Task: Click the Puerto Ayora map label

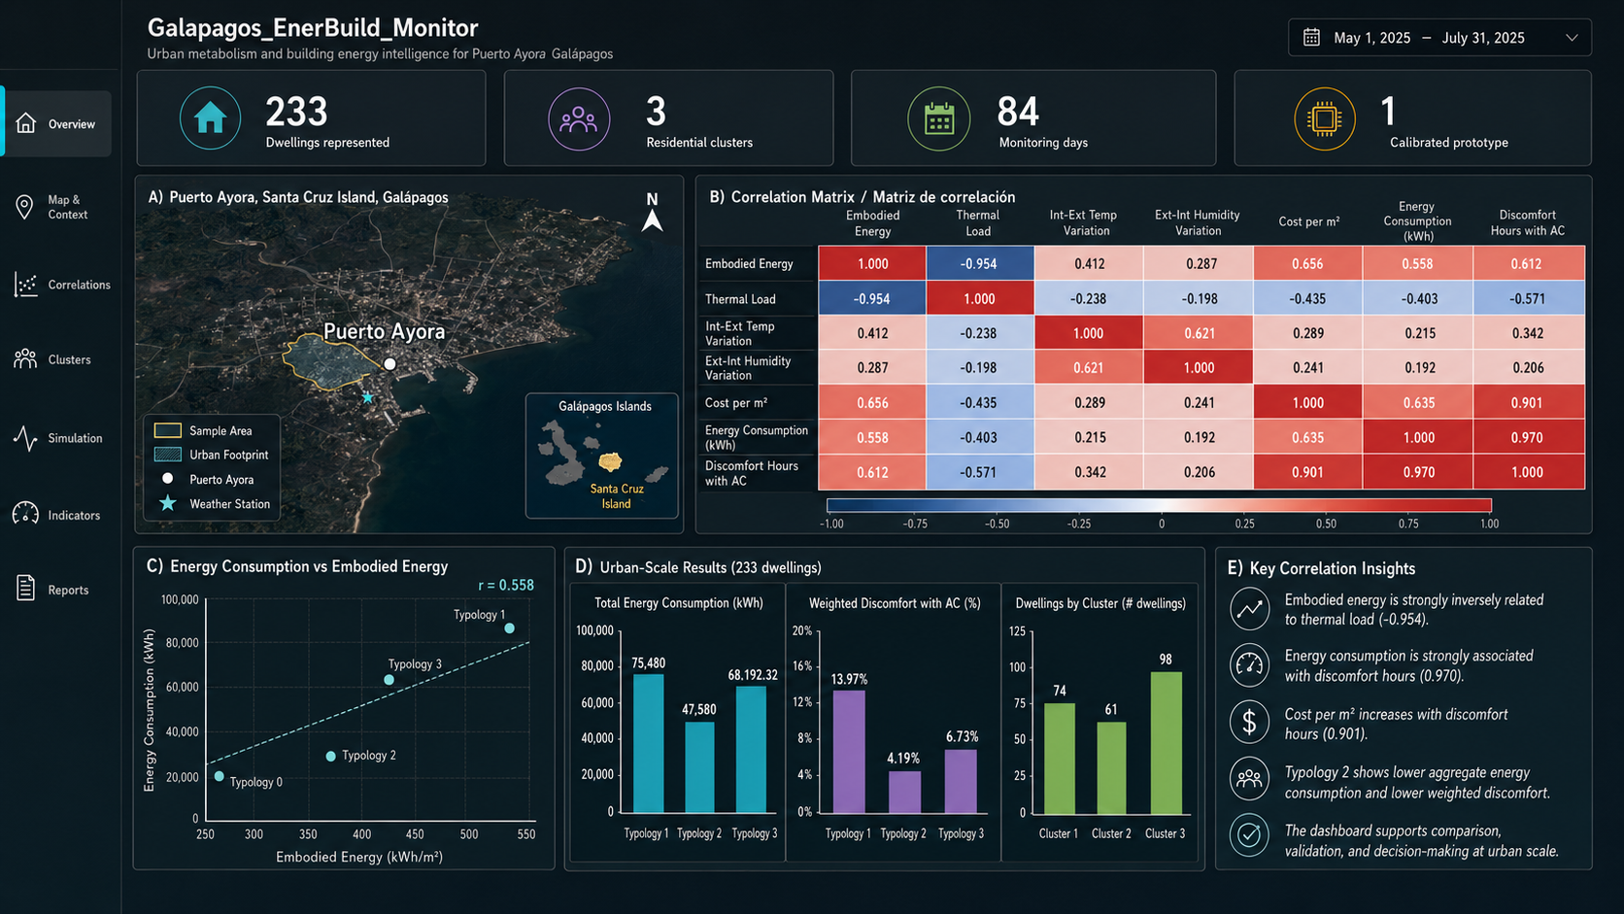Action: (x=384, y=331)
